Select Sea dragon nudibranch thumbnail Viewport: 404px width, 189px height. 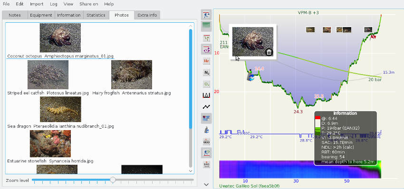[x=60, y=109]
